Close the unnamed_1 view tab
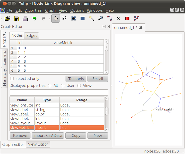185x154 pixels. pyautogui.click(x=141, y=28)
